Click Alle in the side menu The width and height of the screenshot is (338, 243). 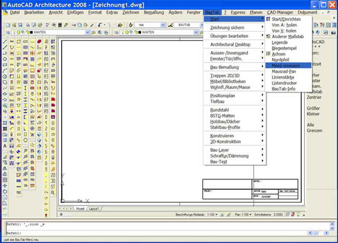tap(311, 125)
